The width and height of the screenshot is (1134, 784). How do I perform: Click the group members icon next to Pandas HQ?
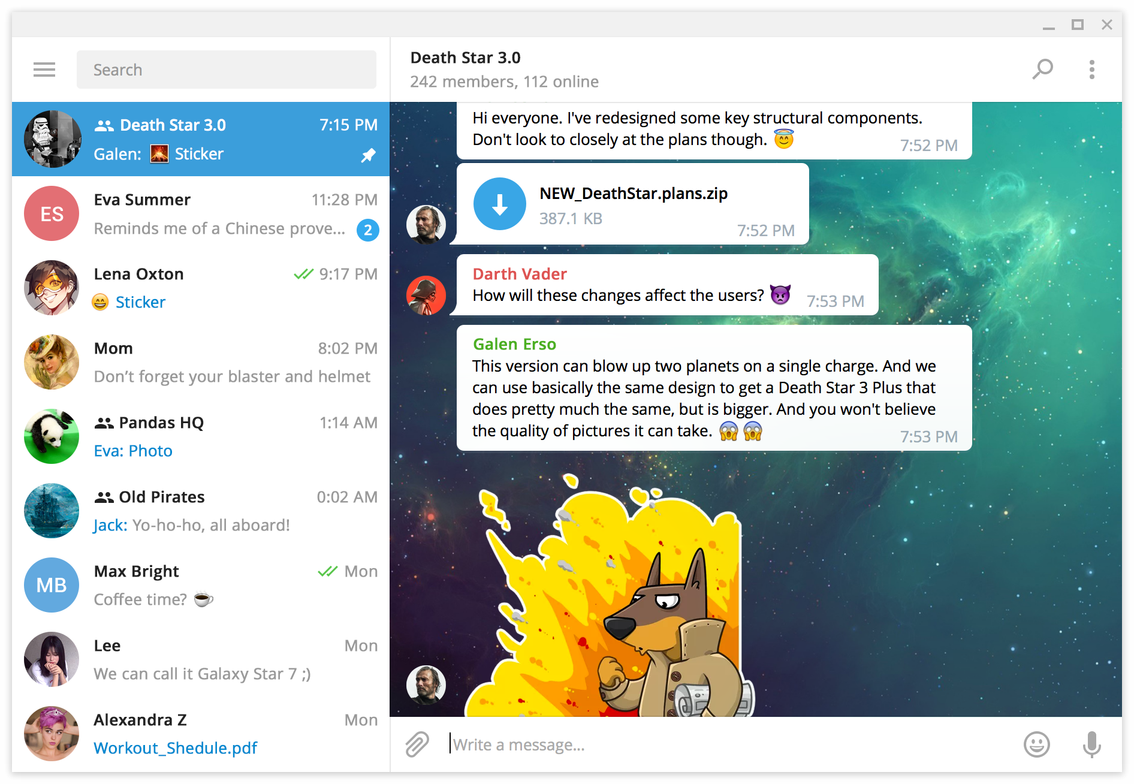tap(104, 423)
